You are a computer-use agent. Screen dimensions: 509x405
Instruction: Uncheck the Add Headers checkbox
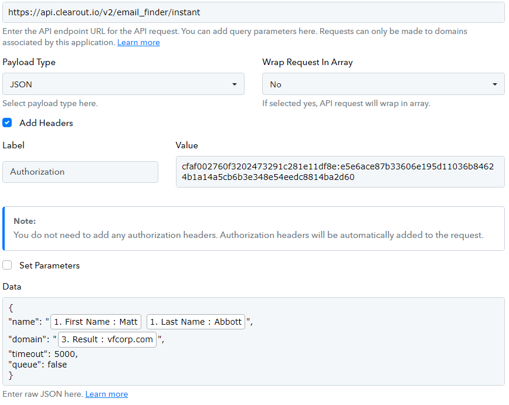click(7, 122)
